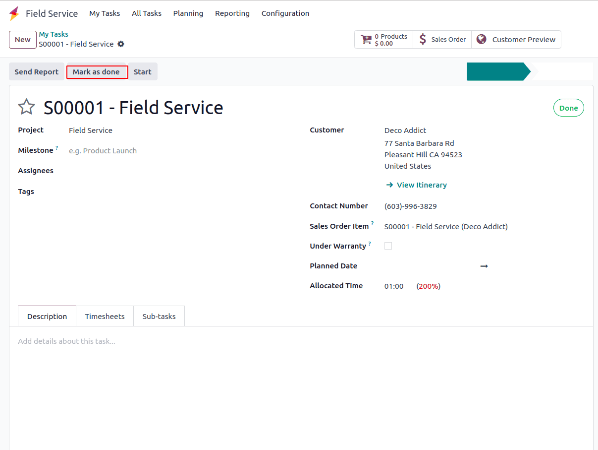Click the teal stage in the status bar
This screenshot has height=450, width=598.
(x=495, y=72)
